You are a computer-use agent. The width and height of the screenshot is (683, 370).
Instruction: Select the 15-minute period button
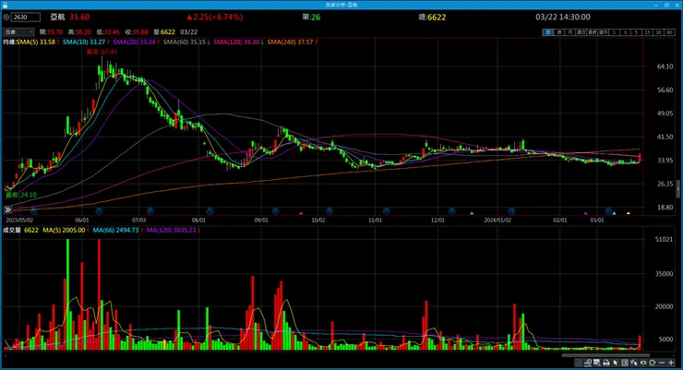[x=647, y=32]
